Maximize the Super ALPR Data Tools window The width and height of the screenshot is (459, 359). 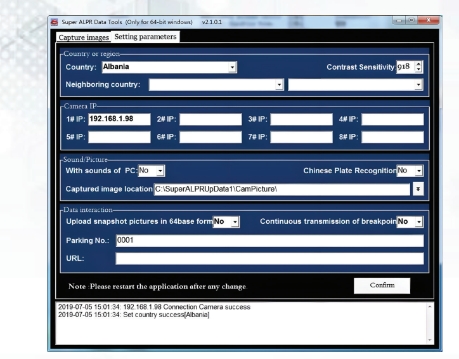pyautogui.click(x=411, y=20)
